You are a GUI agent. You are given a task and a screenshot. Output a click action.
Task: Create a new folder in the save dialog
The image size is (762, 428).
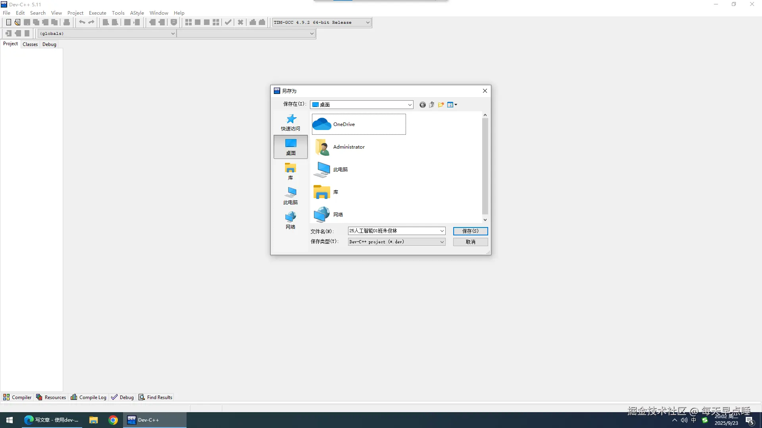coord(441,105)
